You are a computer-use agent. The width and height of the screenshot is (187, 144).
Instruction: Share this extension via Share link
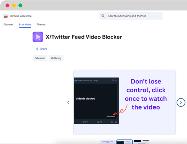[x=41, y=49]
